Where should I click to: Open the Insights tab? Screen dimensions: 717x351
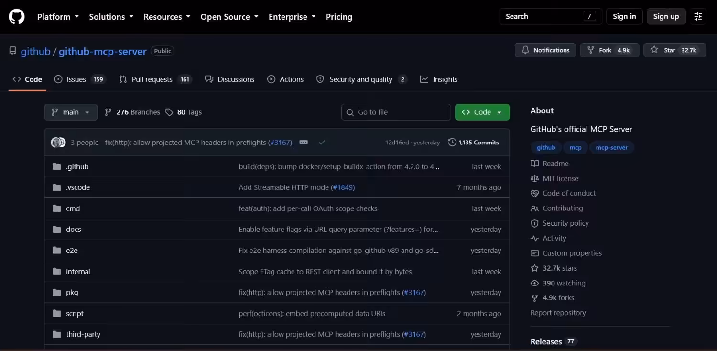coord(439,79)
